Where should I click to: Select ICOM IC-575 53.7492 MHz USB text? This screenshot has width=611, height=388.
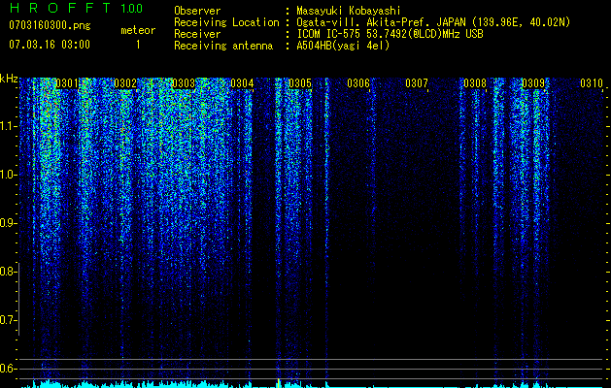[390, 34]
